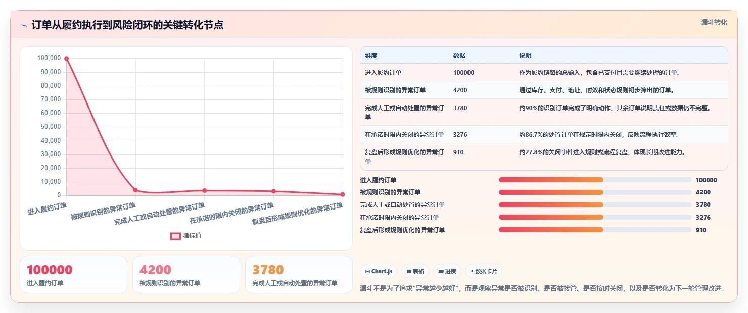748x313 pixels.
Task: Toggle the 指标值 legend item in chart
Action: pyautogui.click(x=186, y=236)
